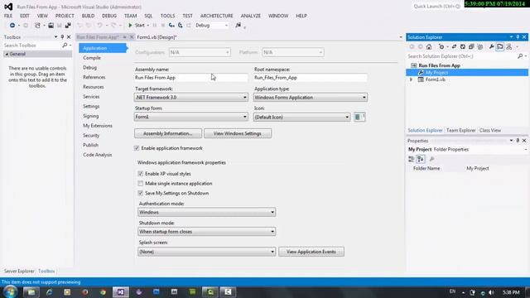Select Run Files From App project node
This screenshot has width=530, height=298.
point(439,65)
